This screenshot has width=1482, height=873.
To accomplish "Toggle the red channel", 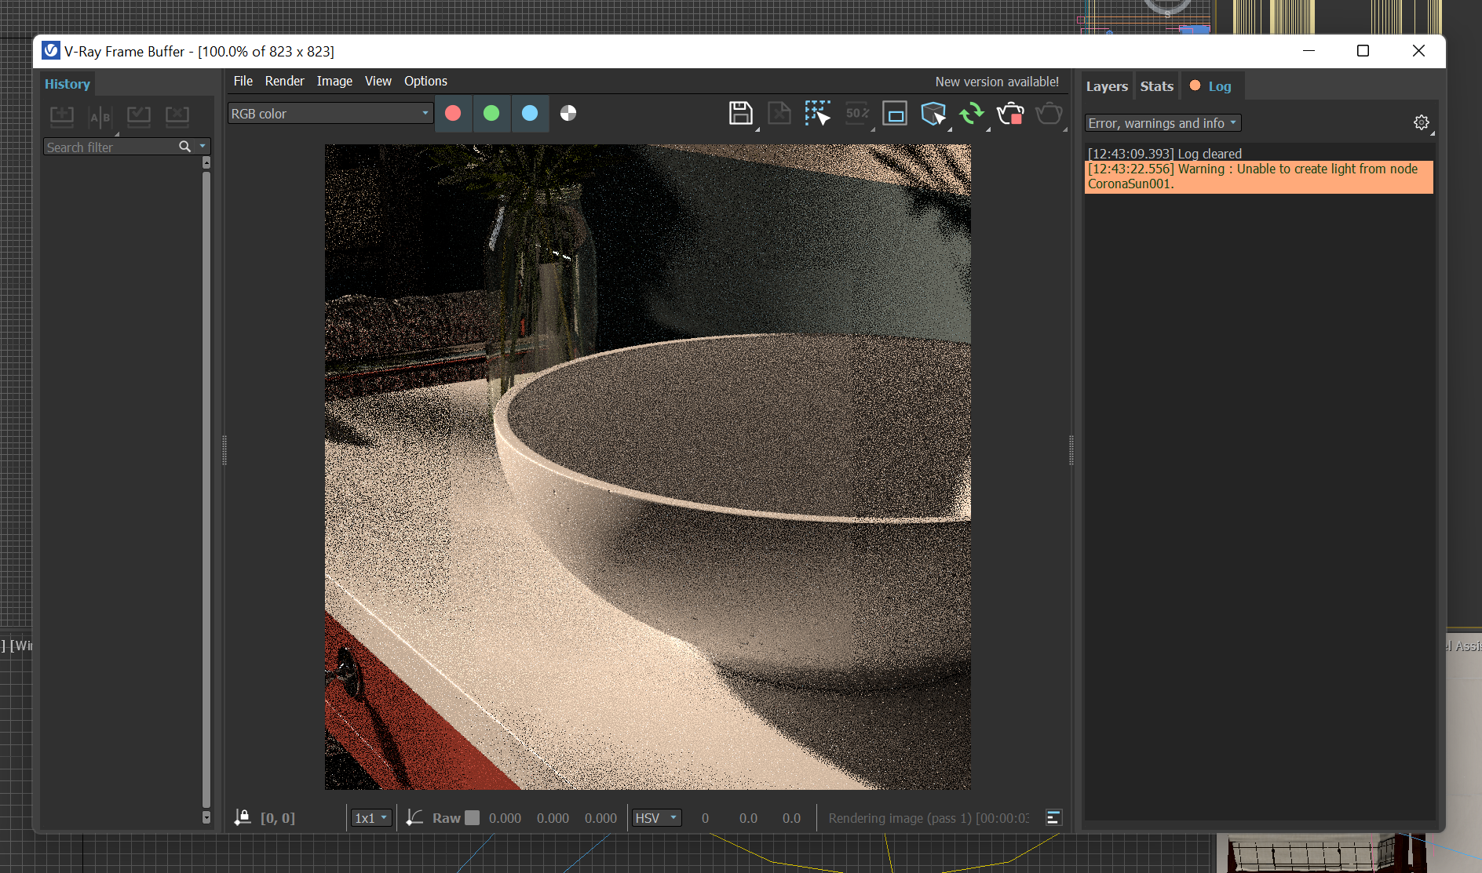I will click(453, 114).
